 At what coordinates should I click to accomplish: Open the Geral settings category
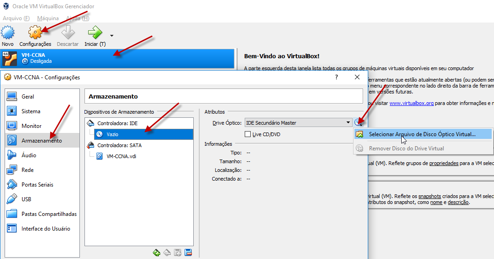42,97
